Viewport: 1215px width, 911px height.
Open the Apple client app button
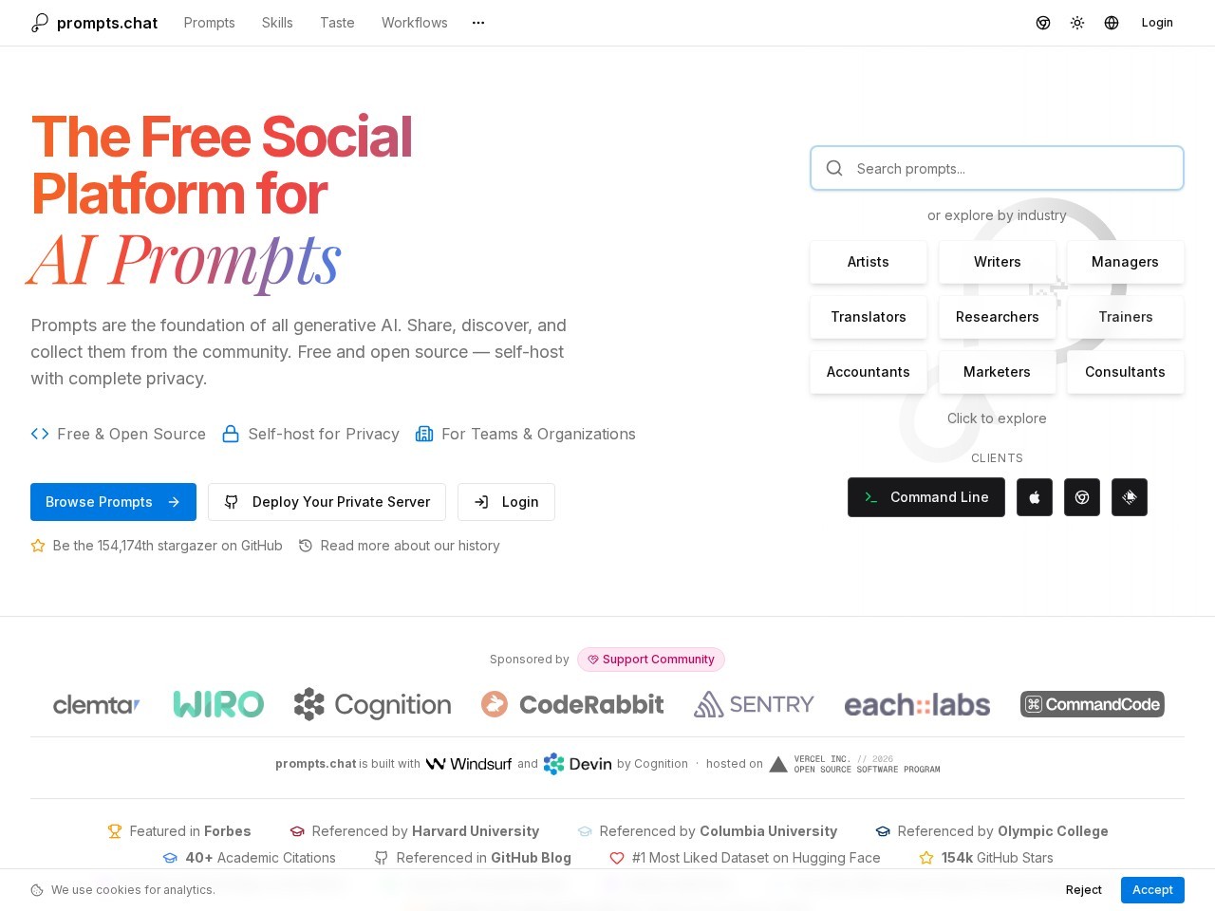(x=1035, y=497)
